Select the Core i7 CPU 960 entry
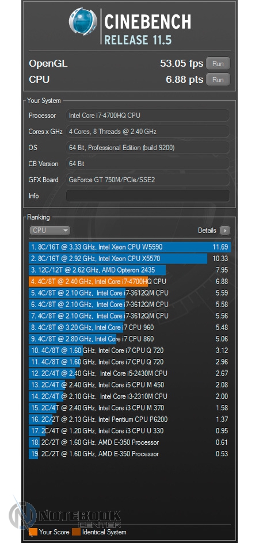The image size is (259, 543). coord(129,327)
